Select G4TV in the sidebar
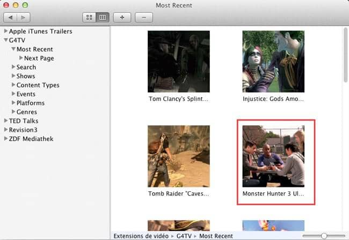This screenshot has width=349, height=240. [x=17, y=40]
